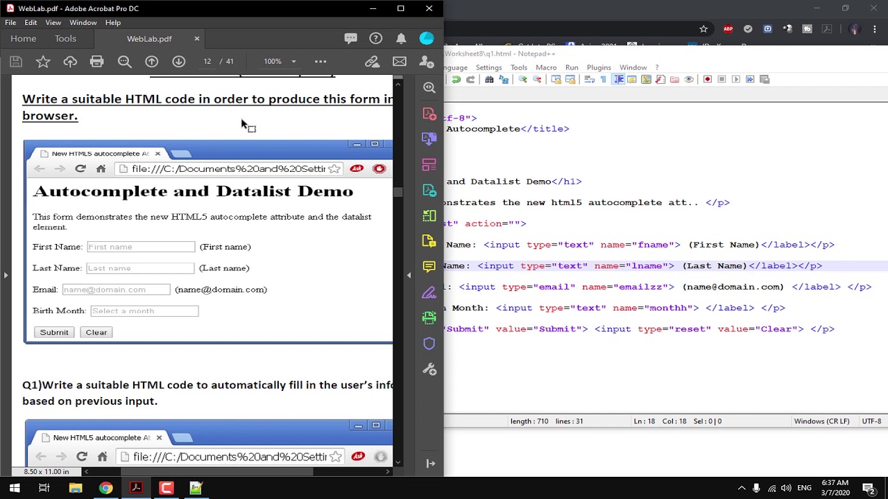Open the Acrobat account profile avatar
This screenshot has width=888, height=499.
427,39
